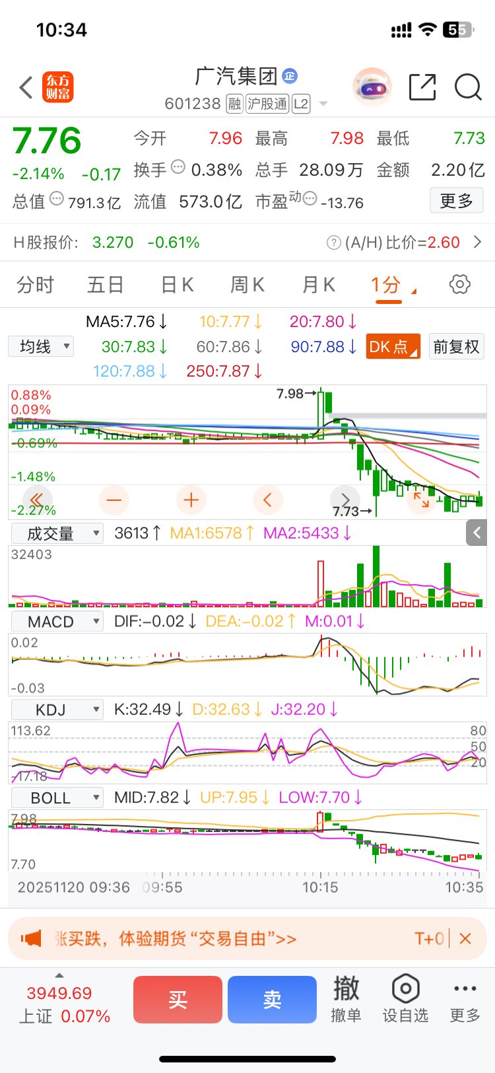This screenshot has height=1073, width=495.
Task: Tap the blue 卖 sell button
Action: point(272,1000)
